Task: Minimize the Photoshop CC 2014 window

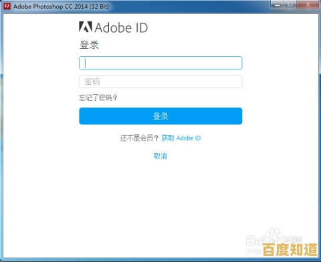Action: pos(277,5)
